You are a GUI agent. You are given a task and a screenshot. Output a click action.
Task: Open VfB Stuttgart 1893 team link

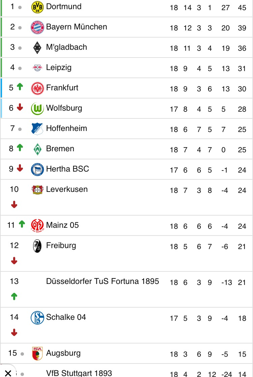click(79, 373)
